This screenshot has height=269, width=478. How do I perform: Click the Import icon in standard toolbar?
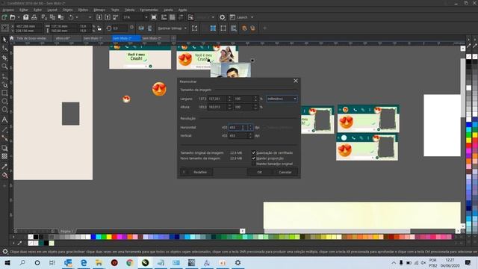[99, 17]
